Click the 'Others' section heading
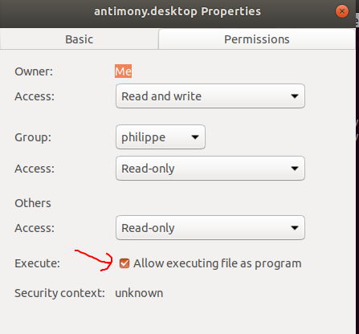This screenshot has height=334, width=359. (33, 203)
